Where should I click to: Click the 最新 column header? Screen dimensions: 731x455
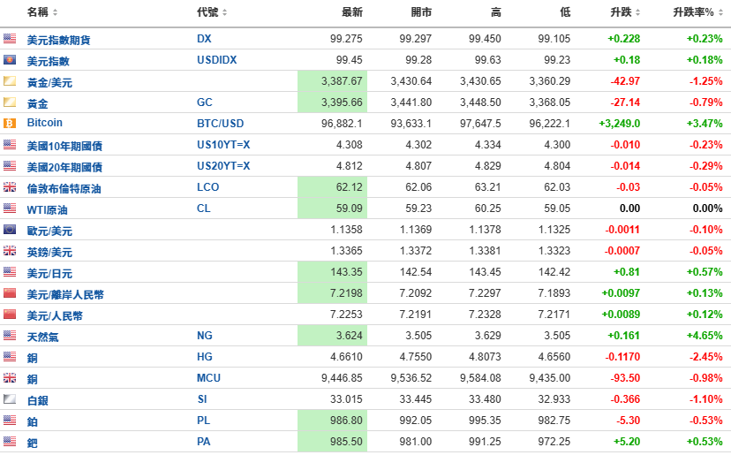click(352, 12)
